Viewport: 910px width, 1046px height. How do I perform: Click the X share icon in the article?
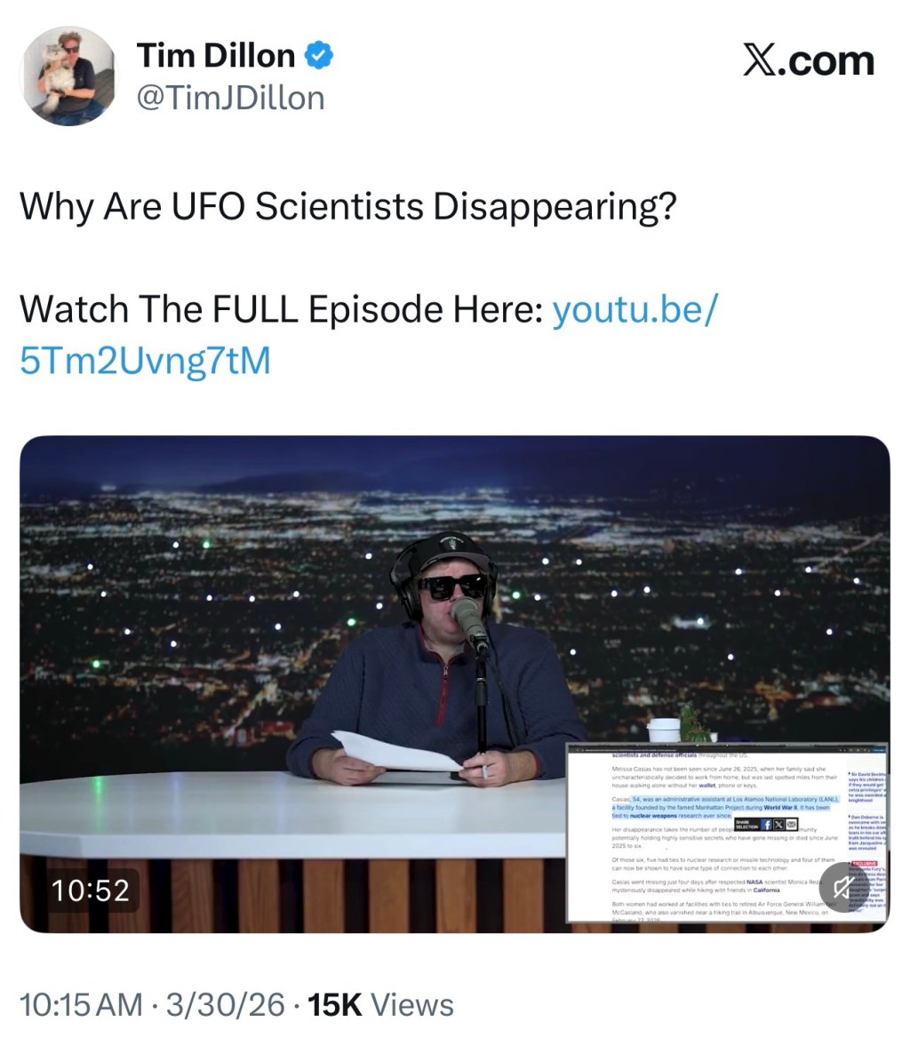click(778, 826)
